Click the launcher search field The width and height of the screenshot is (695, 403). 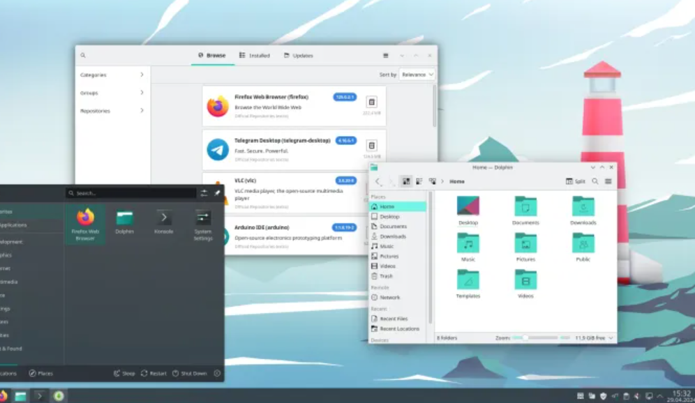click(133, 193)
